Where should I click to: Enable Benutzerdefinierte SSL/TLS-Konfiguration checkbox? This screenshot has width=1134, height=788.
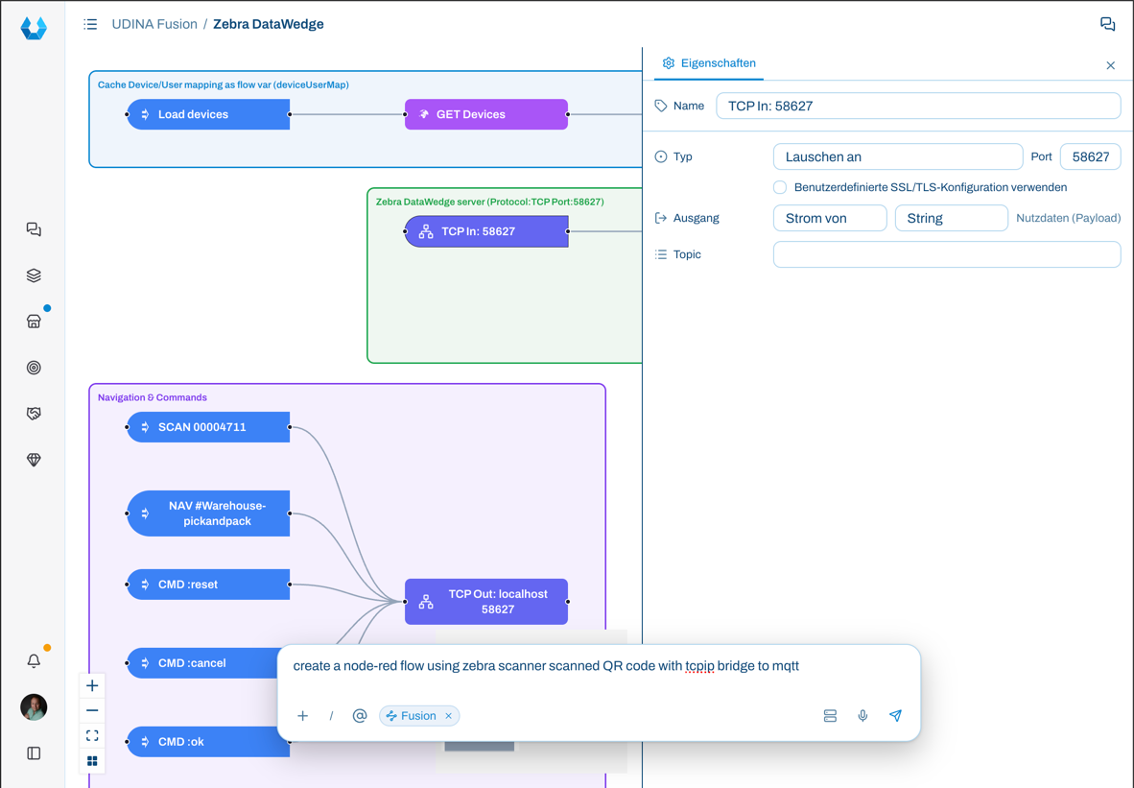pyautogui.click(x=780, y=187)
